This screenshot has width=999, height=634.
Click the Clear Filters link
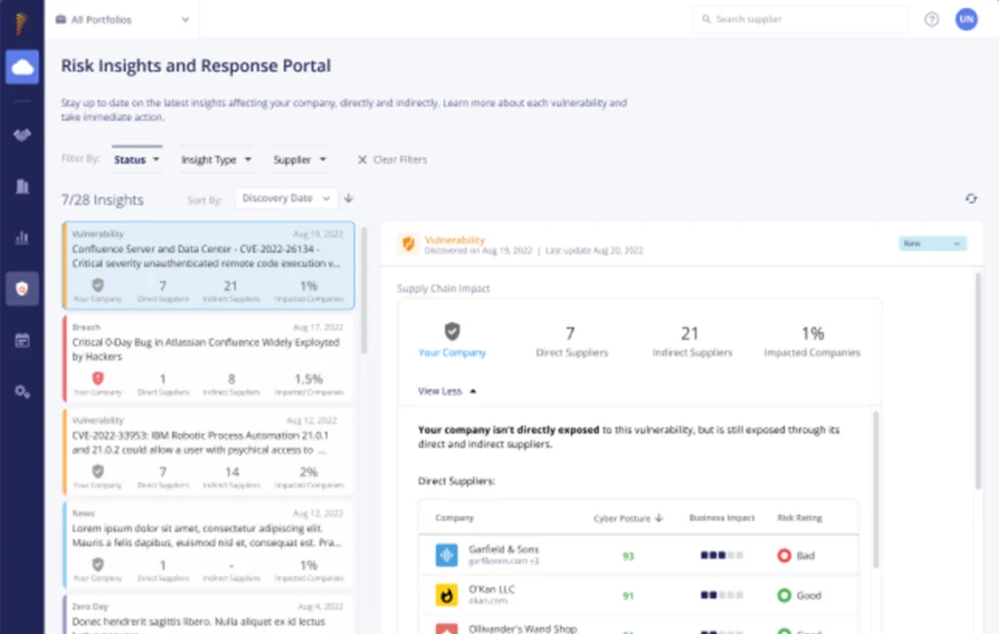tap(391, 159)
